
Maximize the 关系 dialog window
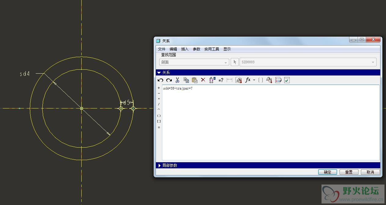pos(362,40)
